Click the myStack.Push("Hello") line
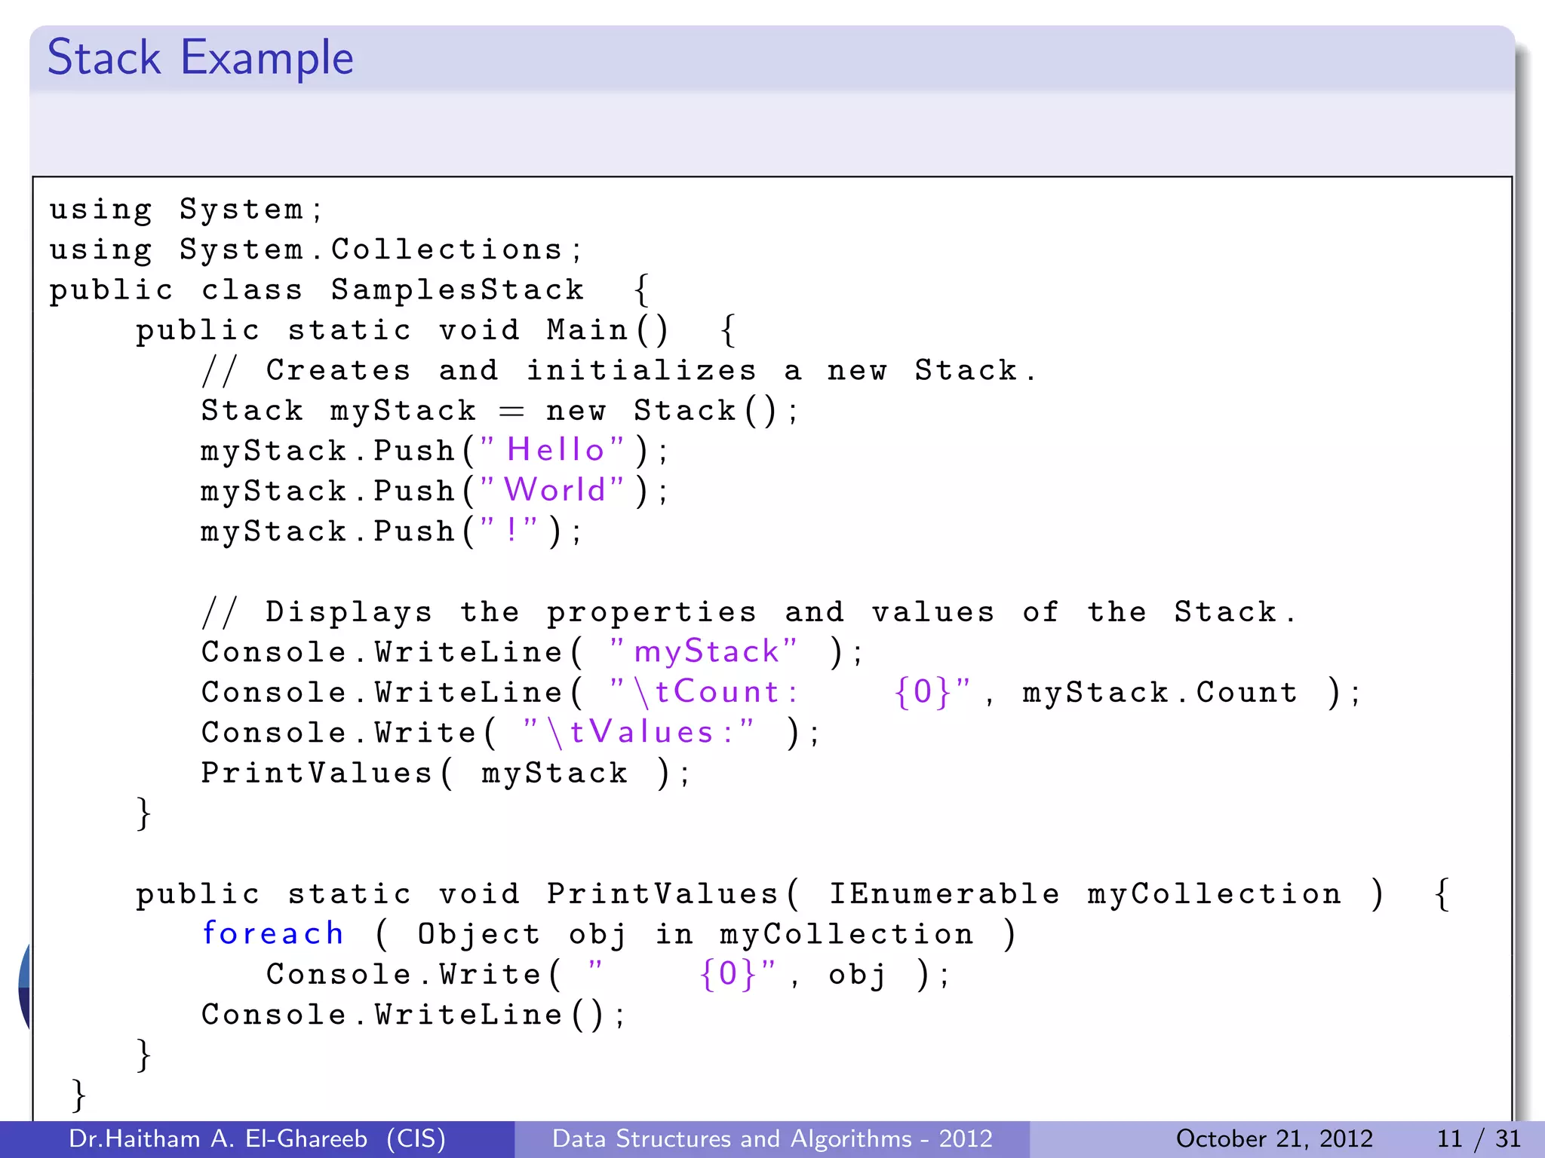The image size is (1545, 1158). [435, 451]
